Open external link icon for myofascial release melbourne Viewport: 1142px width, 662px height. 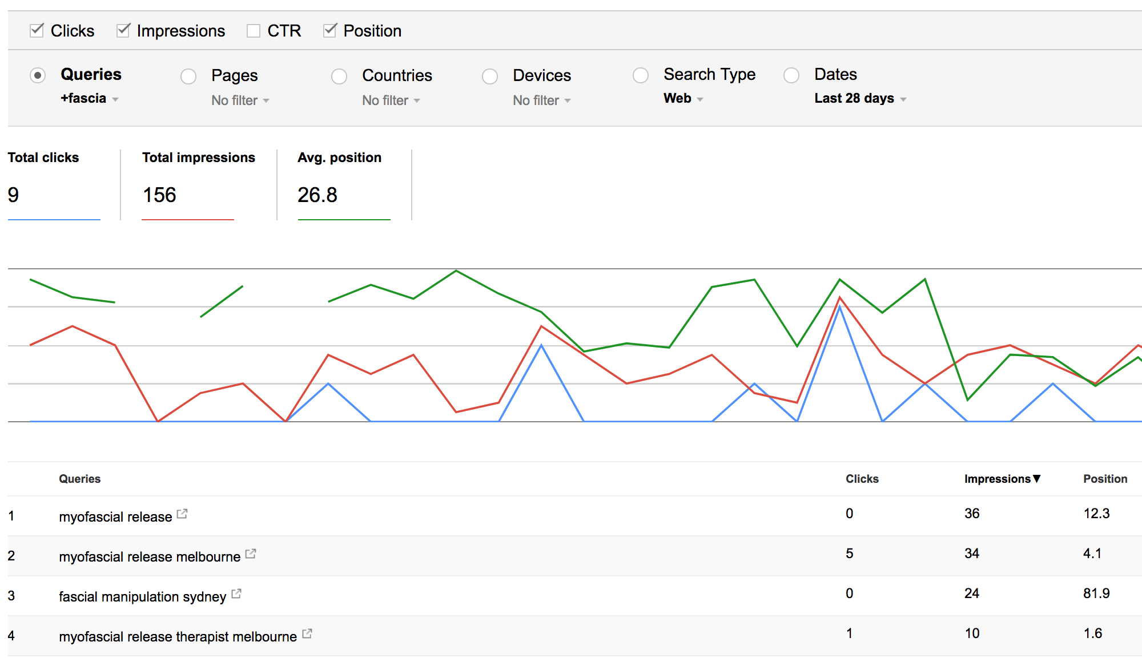[x=251, y=554]
